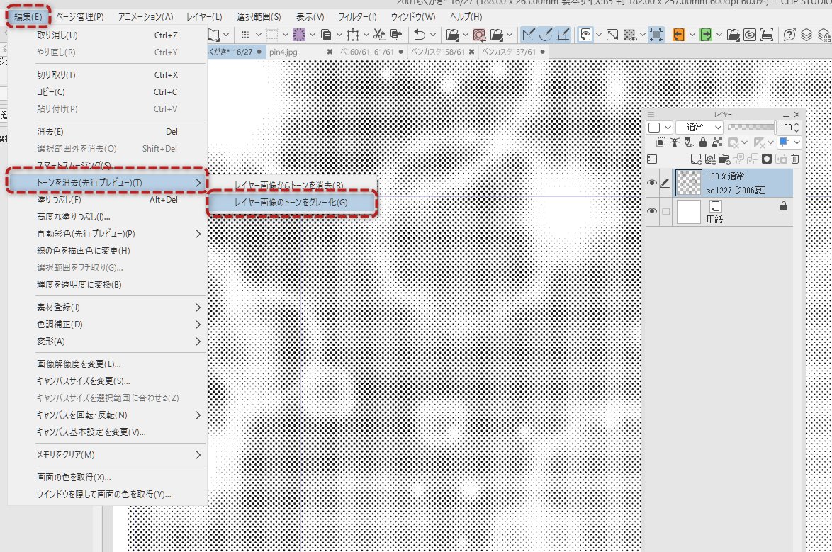Viewport: 832px width, 552px height.
Task: Open the フィルター(I) menu
Action: (x=358, y=16)
